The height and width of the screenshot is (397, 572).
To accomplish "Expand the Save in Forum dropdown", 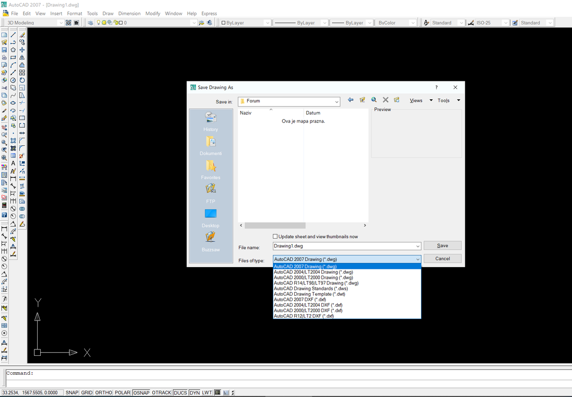I will (x=336, y=101).
